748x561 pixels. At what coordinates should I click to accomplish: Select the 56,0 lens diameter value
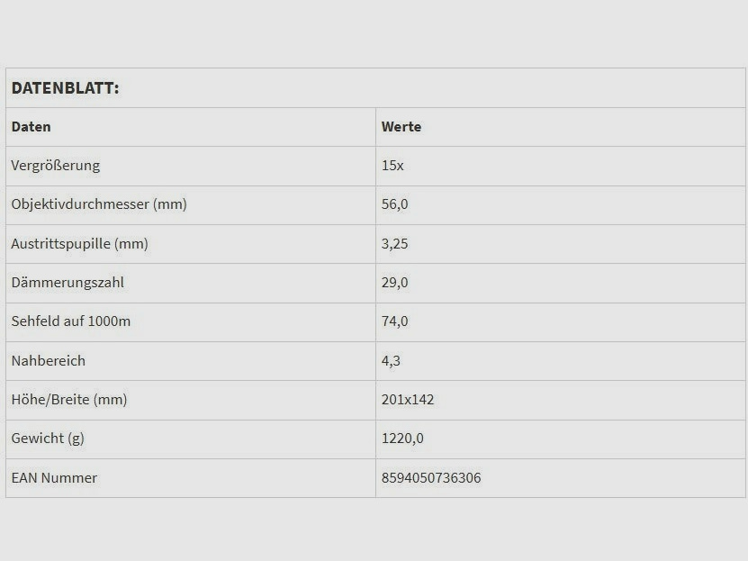[395, 204]
